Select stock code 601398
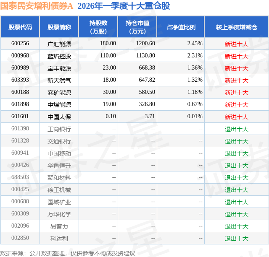269x257 pixels. 20,128
